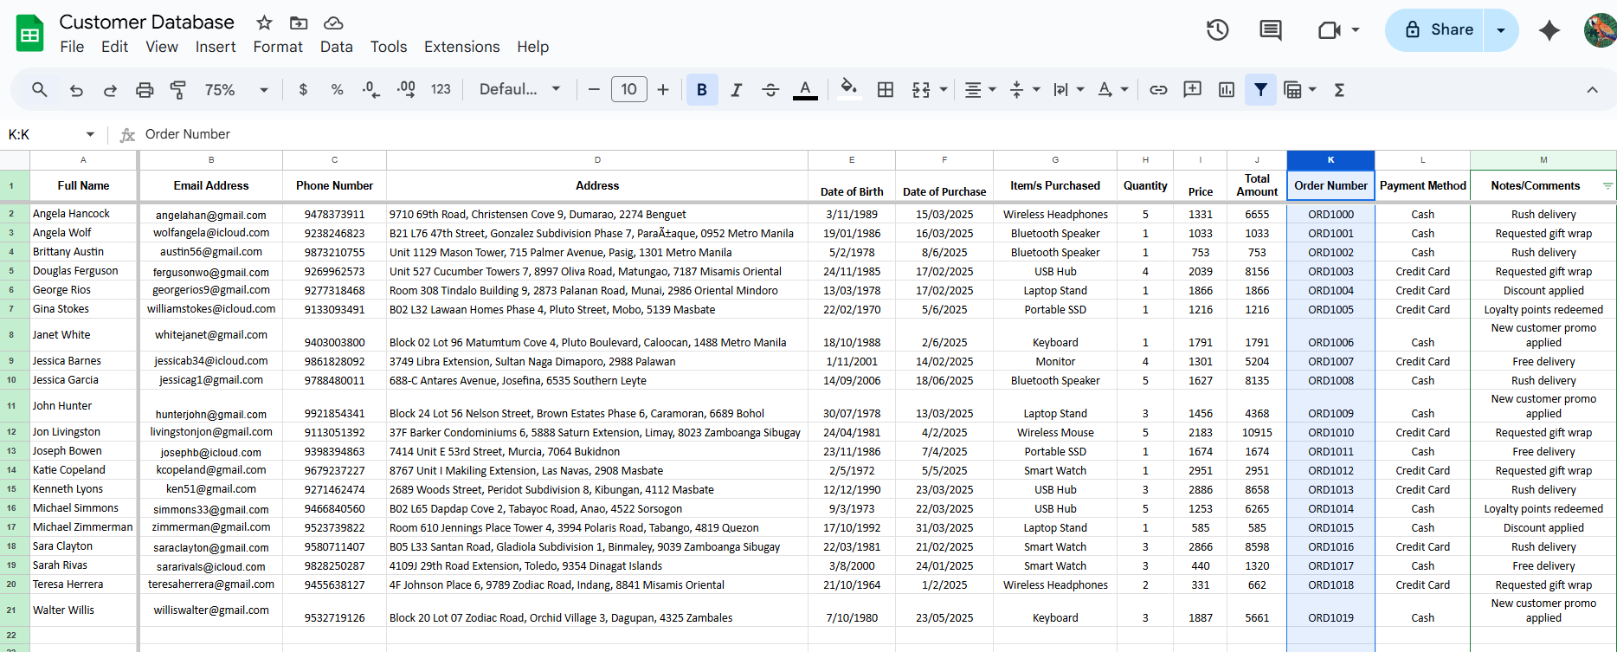Edit the font size field
Screen dimensions: 1617x652
[629, 89]
